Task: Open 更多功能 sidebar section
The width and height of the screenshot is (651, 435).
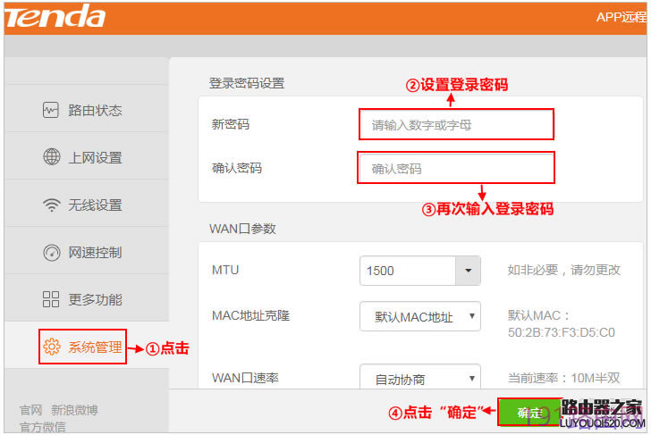Action: [x=95, y=299]
